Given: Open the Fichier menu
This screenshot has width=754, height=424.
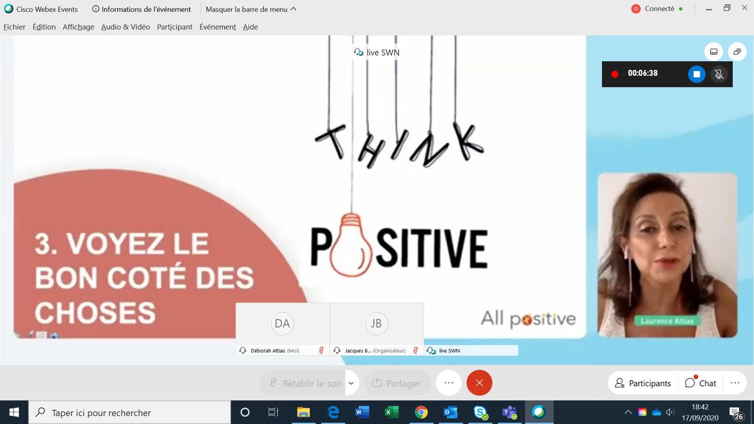Looking at the screenshot, I should (14, 27).
